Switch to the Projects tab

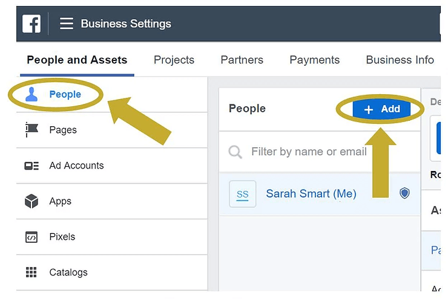pos(174,60)
